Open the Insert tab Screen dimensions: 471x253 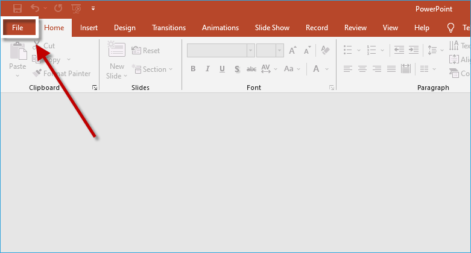tap(89, 28)
